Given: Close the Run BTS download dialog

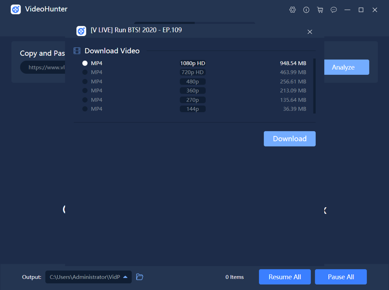Looking at the screenshot, I should point(309,32).
